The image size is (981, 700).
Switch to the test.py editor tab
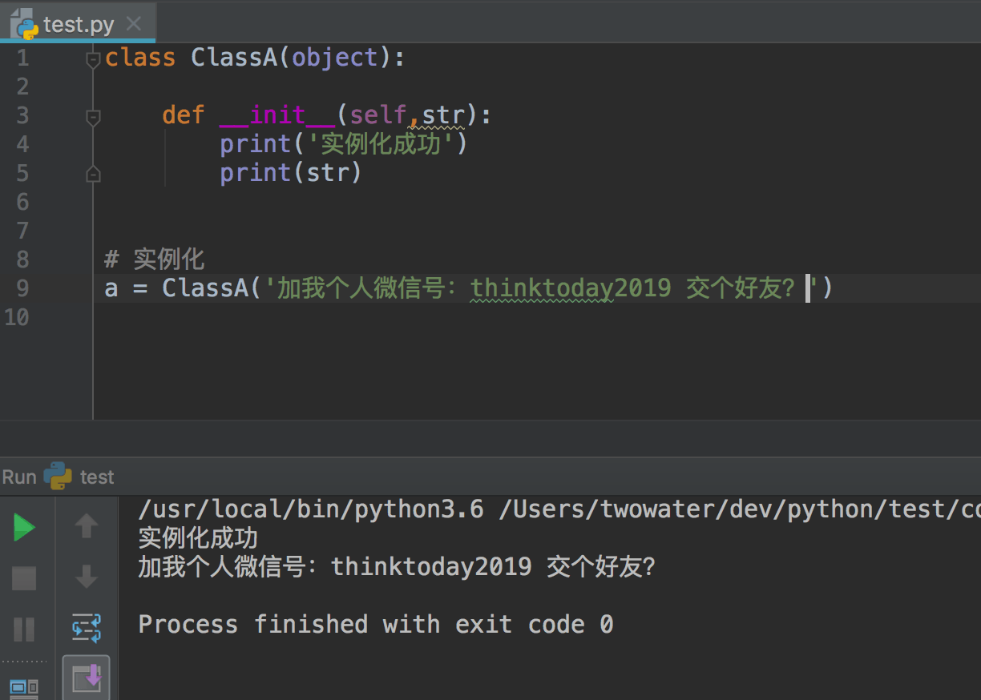78,24
